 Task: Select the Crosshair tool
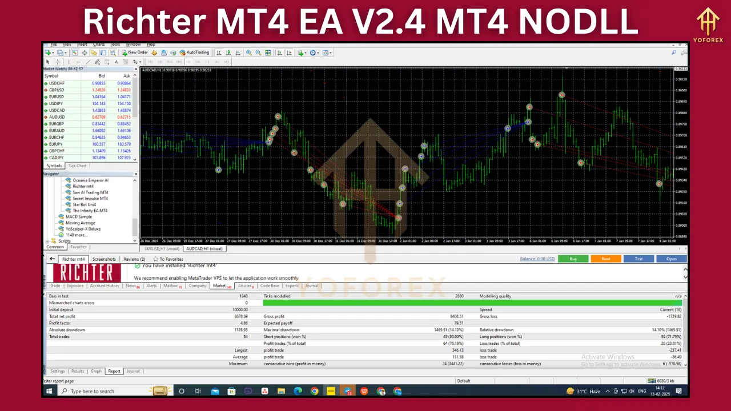57,62
